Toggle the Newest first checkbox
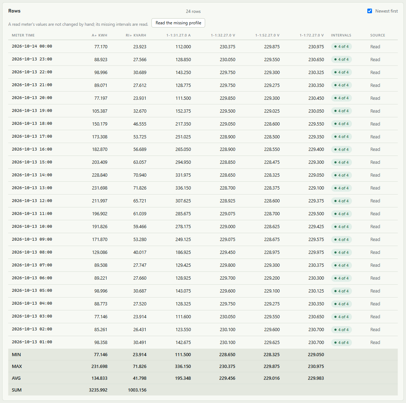Viewport: 406px width, 403px height. tap(369, 11)
